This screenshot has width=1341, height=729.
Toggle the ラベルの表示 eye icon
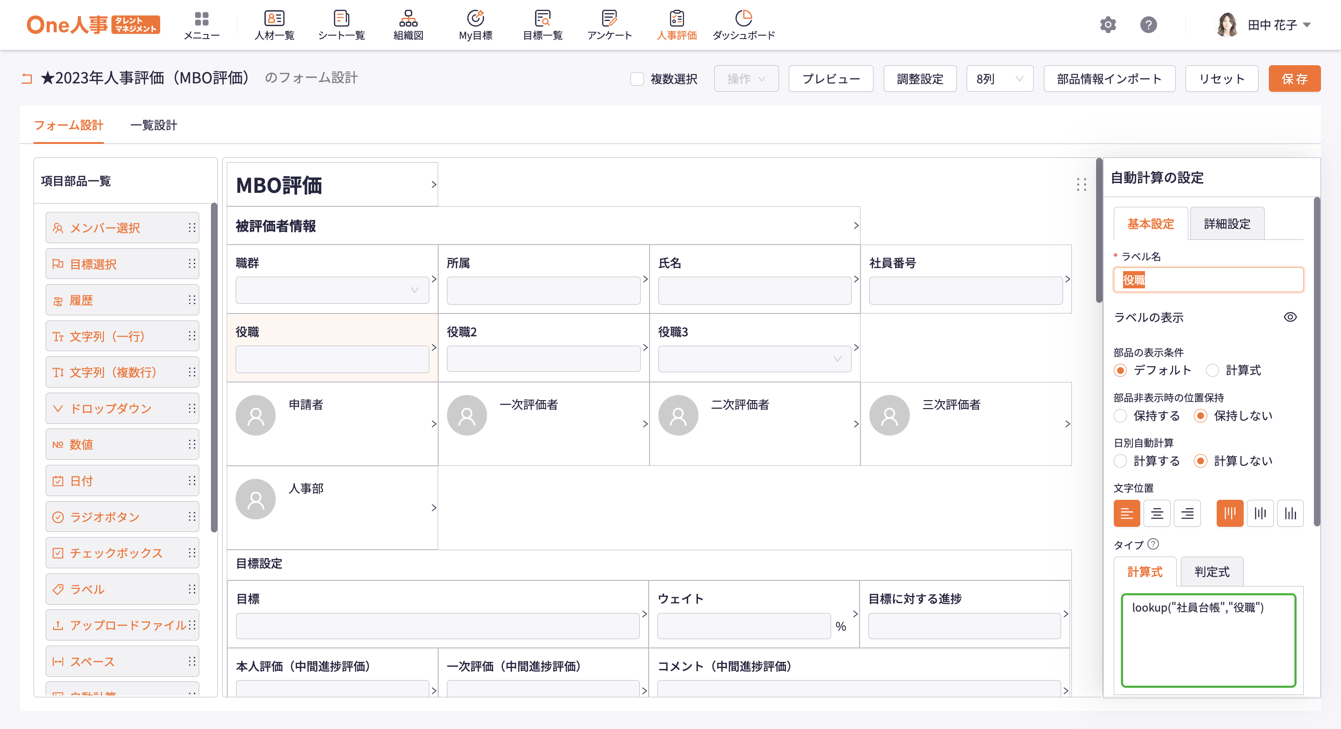(1290, 317)
